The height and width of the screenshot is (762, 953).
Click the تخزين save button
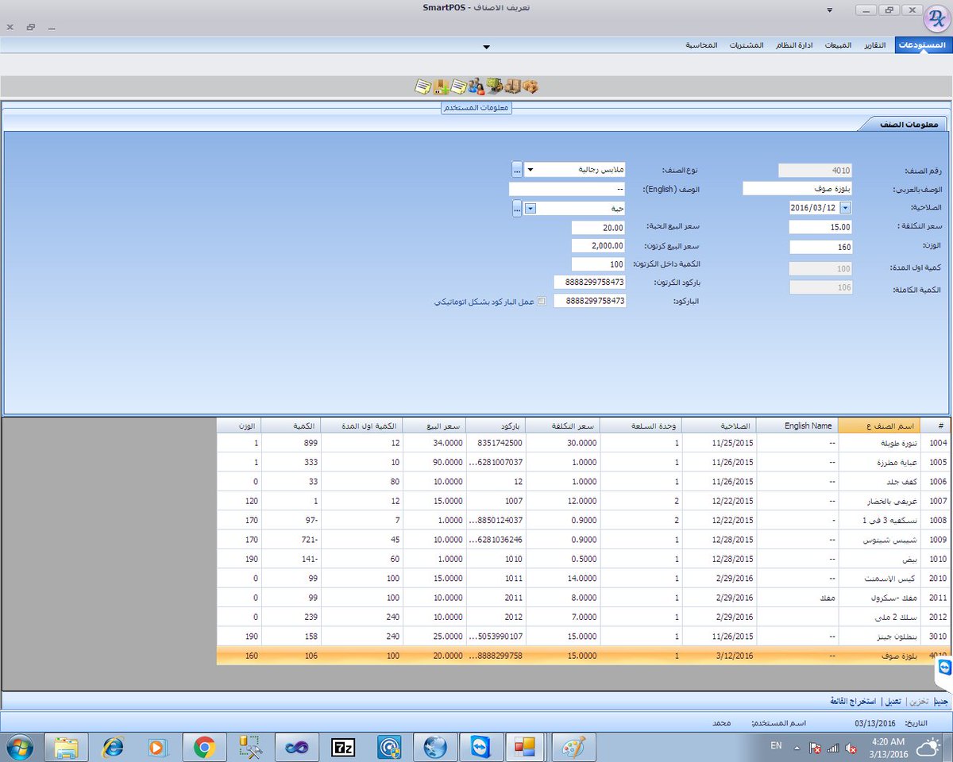pyautogui.click(x=918, y=702)
